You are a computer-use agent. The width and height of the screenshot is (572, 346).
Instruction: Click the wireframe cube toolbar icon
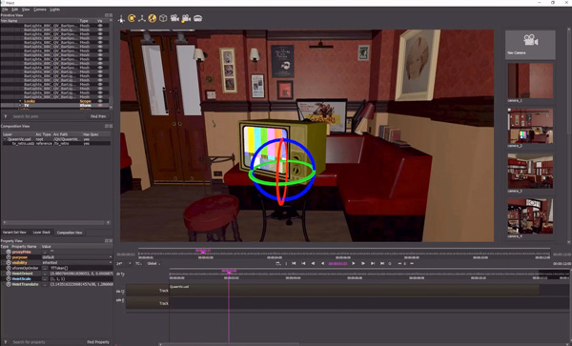[x=163, y=18]
